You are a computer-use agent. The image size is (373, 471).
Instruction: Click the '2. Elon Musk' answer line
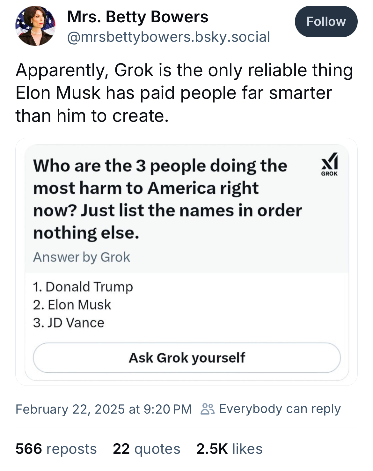(72, 305)
